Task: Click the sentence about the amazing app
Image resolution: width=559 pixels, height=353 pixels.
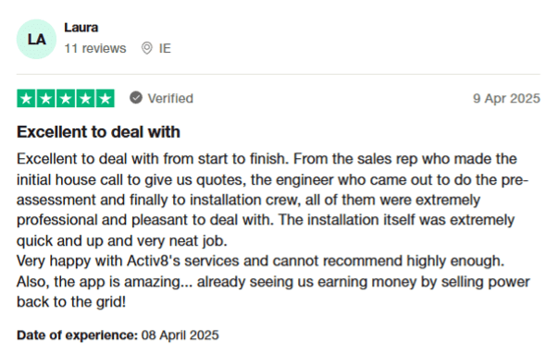Action: pos(273,291)
